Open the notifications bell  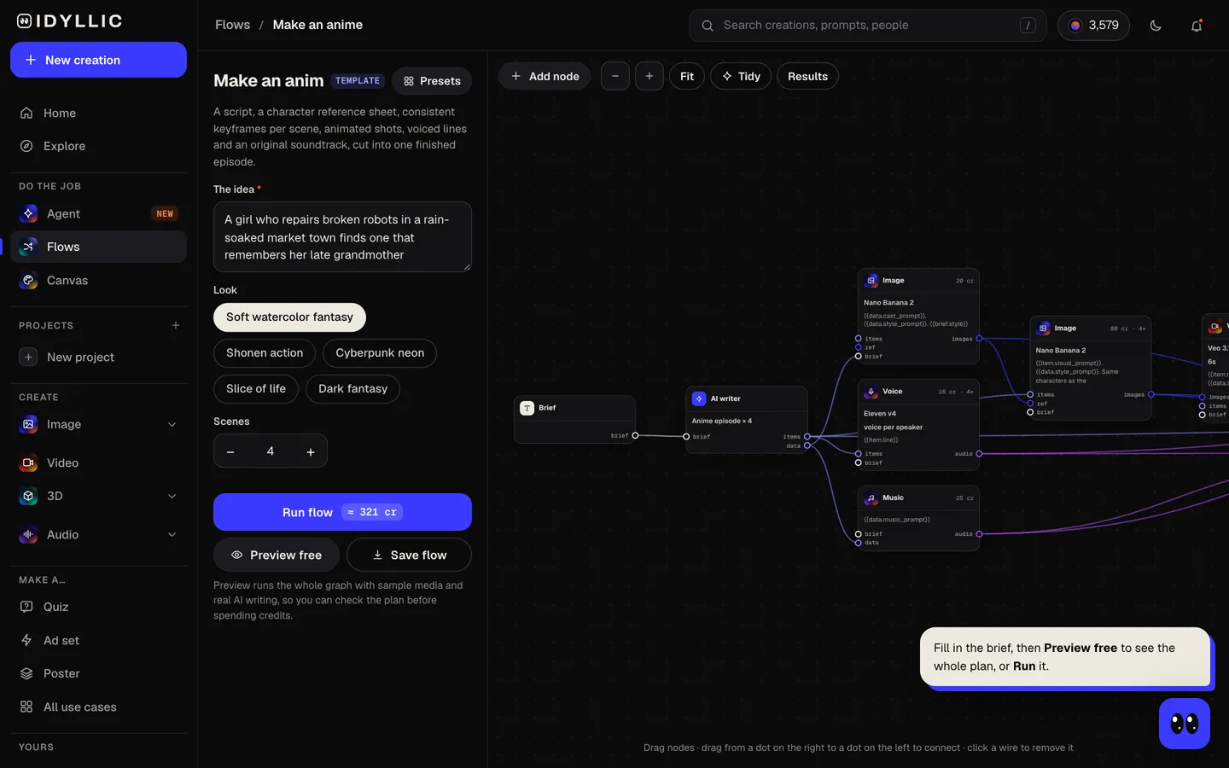pos(1197,26)
